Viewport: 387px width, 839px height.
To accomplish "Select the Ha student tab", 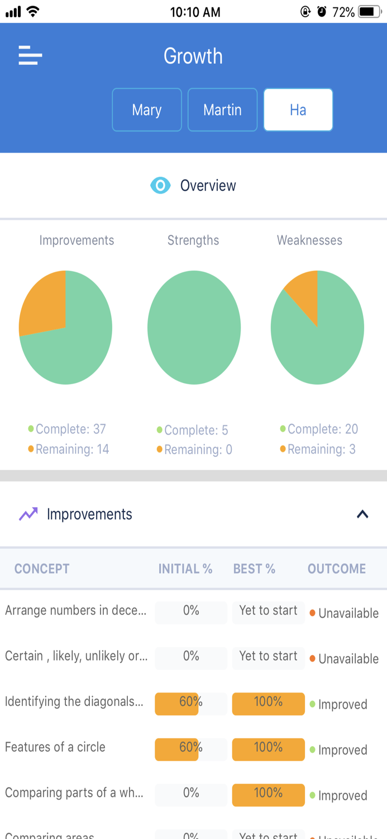I will click(298, 110).
